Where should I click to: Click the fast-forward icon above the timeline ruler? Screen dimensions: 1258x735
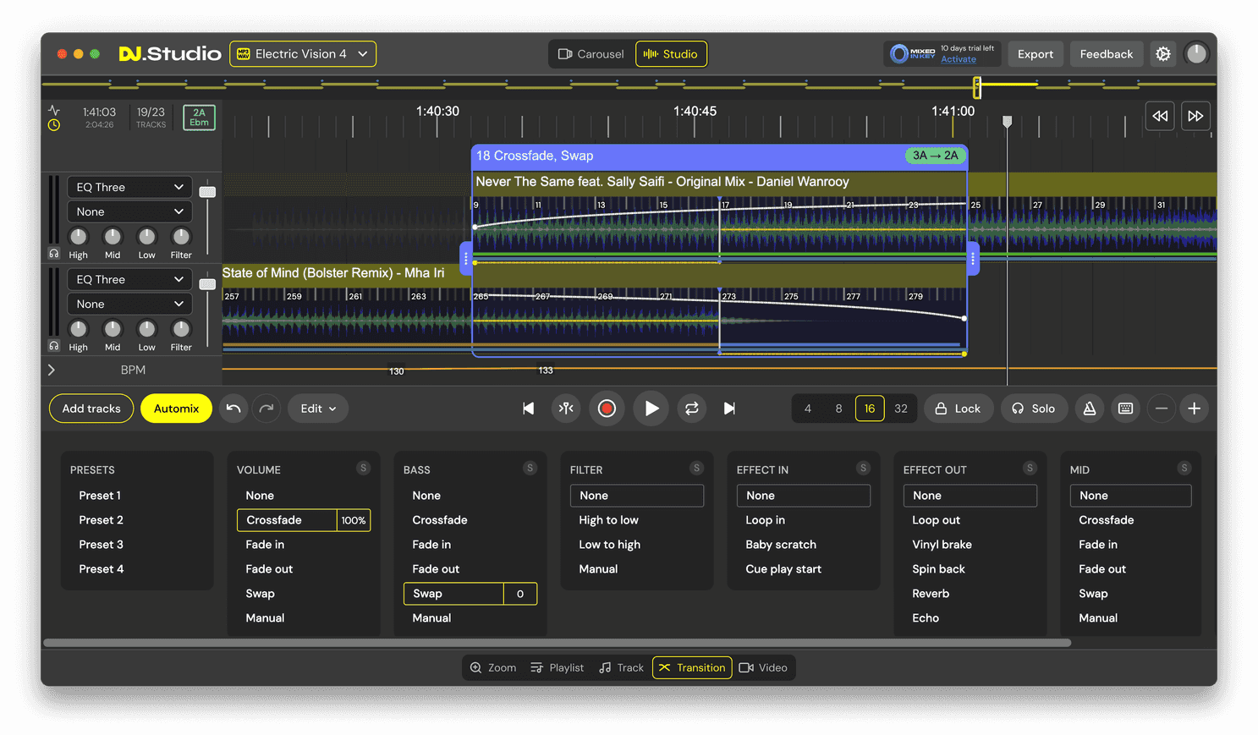pyautogui.click(x=1195, y=116)
